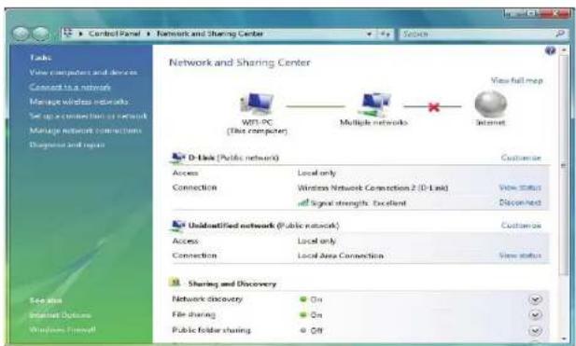The height and width of the screenshot is (346, 576).
Task: Click the 'Local Area Connection' text
Action: click(x=341, y=256)
